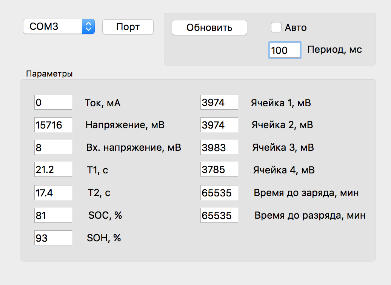The height and width of the screenshot is (285, 391).
Task: Click the Ячейка 1 voltage field
Action: (x=219, y=102)
